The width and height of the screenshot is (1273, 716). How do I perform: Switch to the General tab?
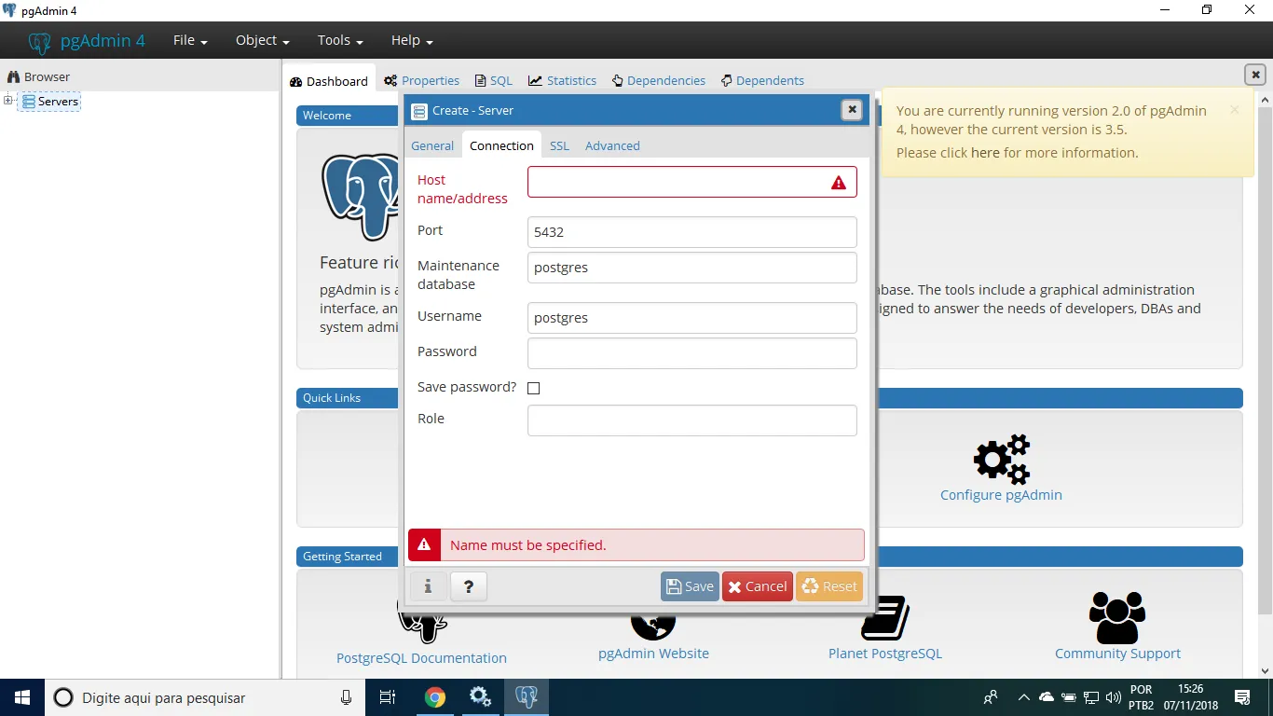click(432, 145)
